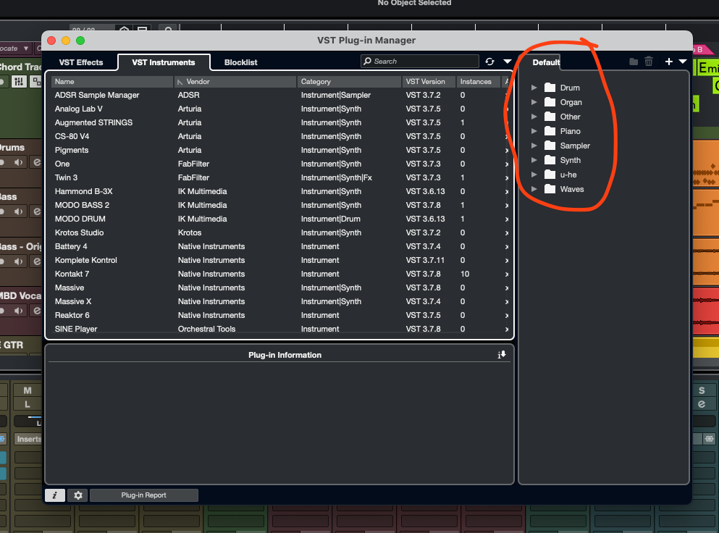This screenshot has height=533, width=719.
Task: Select Reaktor 6 plug-in
Action: coord(279,315)
